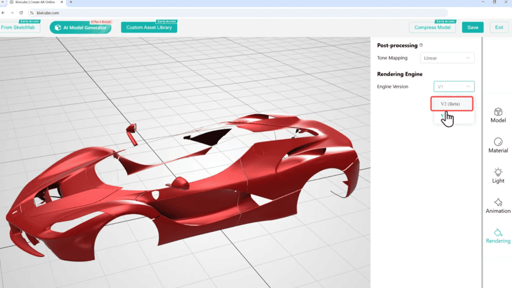Go back in browser history
The image size is (512, 288).
3,13
